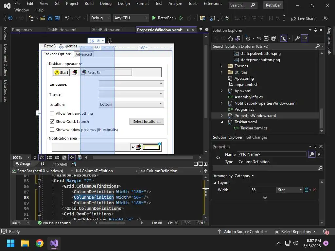The image size is (335, 251).
Task: Click the designer refresh icon beside zoom
Action: tap(35, 158)
